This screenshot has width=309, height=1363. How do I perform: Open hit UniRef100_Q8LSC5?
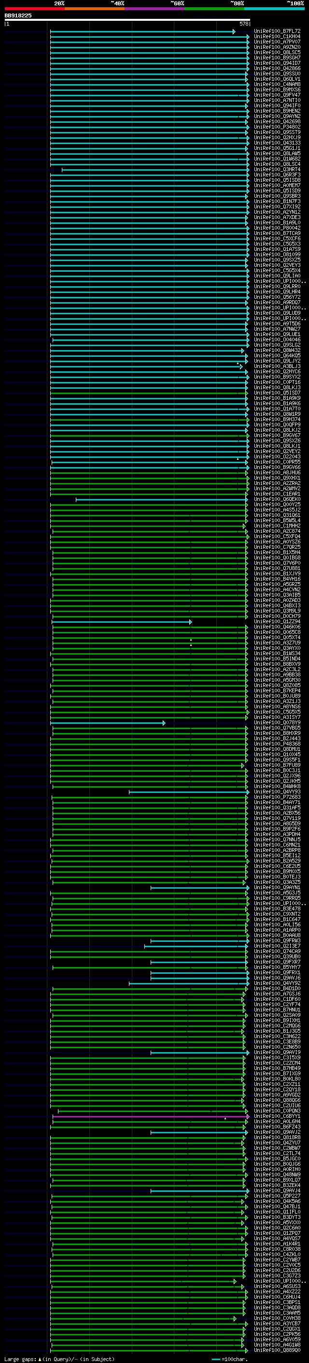point(277,52)
